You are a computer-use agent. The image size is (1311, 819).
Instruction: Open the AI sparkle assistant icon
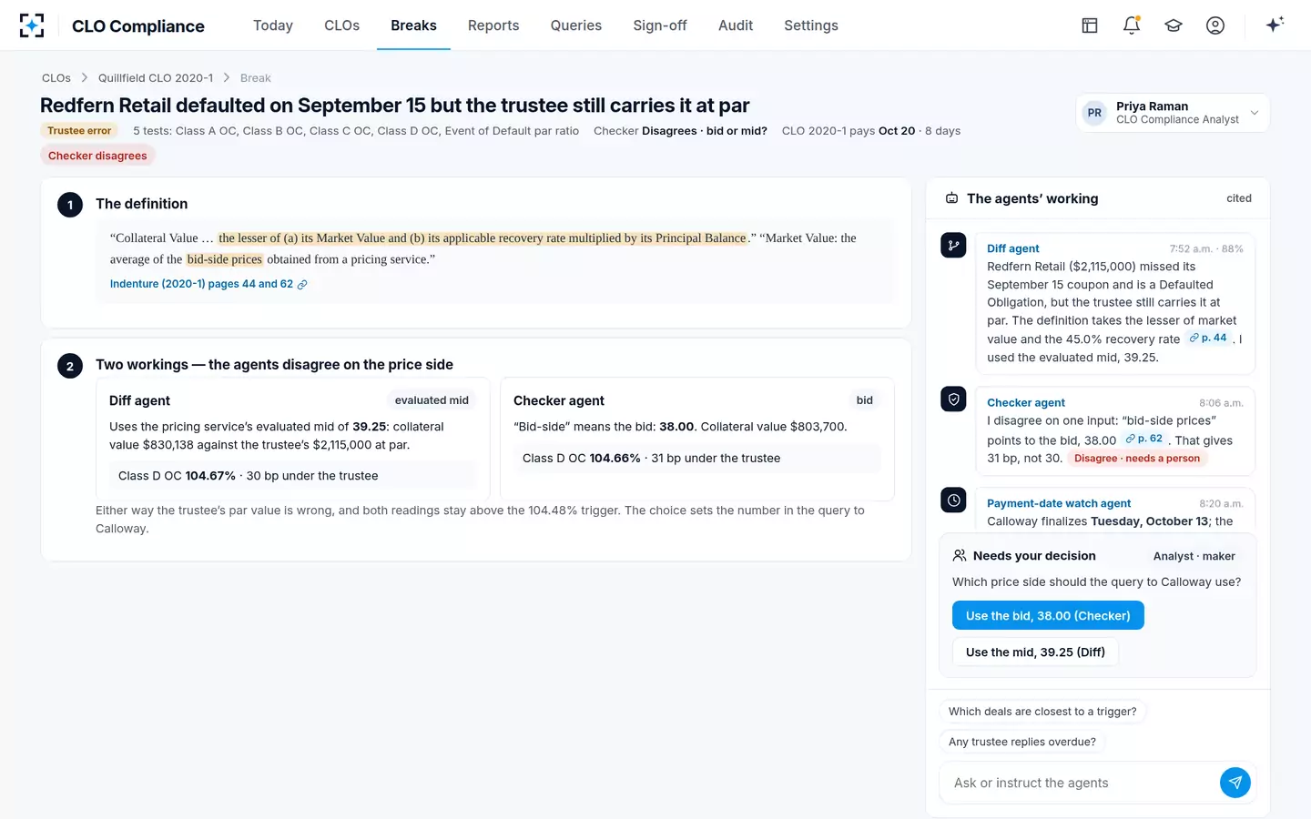coord(1275,25)
